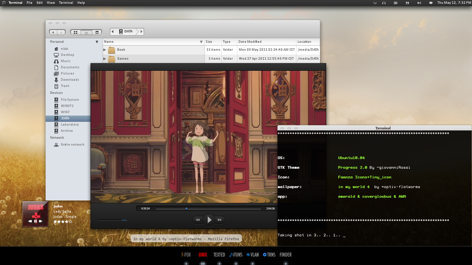This screenshot has width=472, height=265.
Task: Seek along the video progress bar
Action: pyautogui.click(x=208, y=208)
